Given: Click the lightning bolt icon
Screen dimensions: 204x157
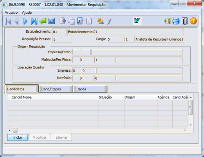Looking at the screenshot, I should click(109, 21).
